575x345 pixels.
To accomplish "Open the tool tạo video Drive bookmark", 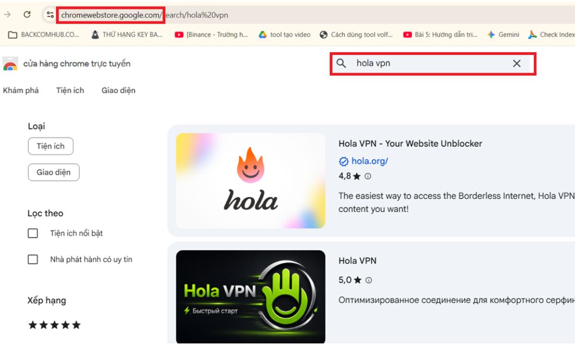I will [284, 35].
